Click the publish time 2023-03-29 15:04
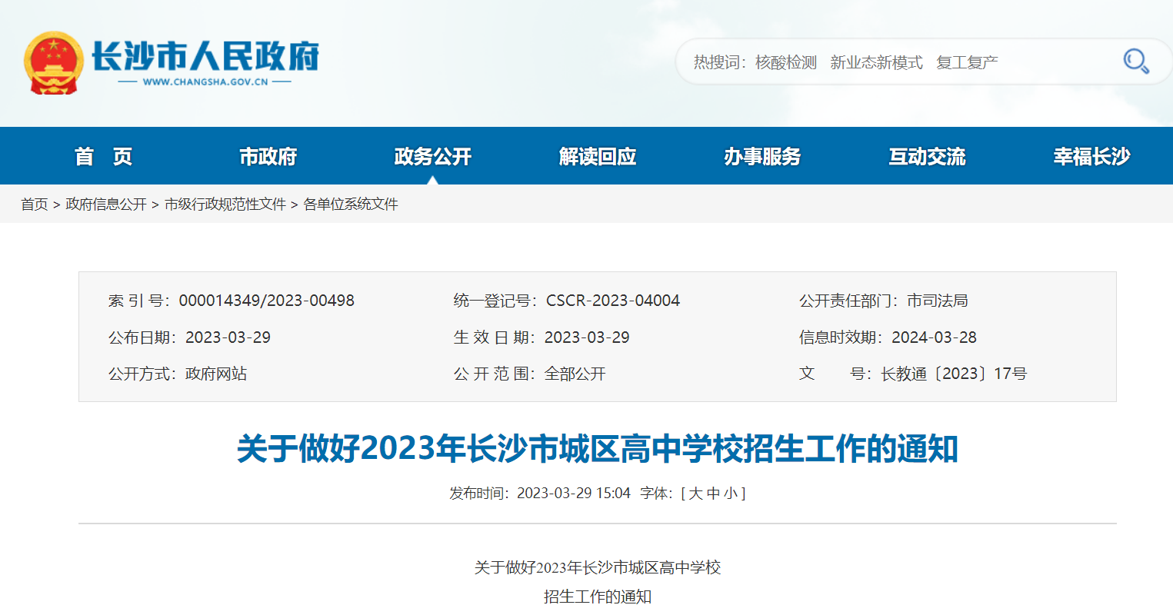The height and width of the screenshot is (615, 1173). (x=574, y=494)
